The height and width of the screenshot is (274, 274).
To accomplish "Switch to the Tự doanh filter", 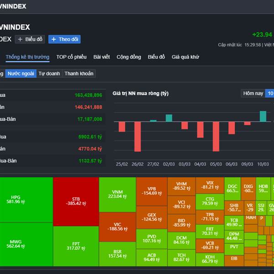I will pos(49,74).
